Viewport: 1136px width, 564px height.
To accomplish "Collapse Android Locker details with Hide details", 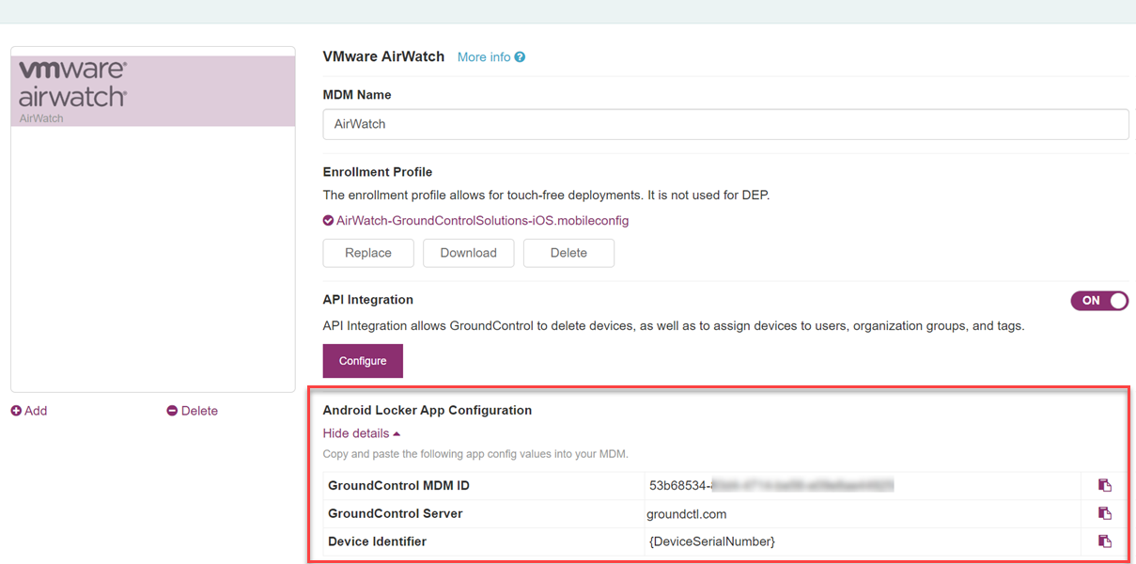I will (362, 433).
